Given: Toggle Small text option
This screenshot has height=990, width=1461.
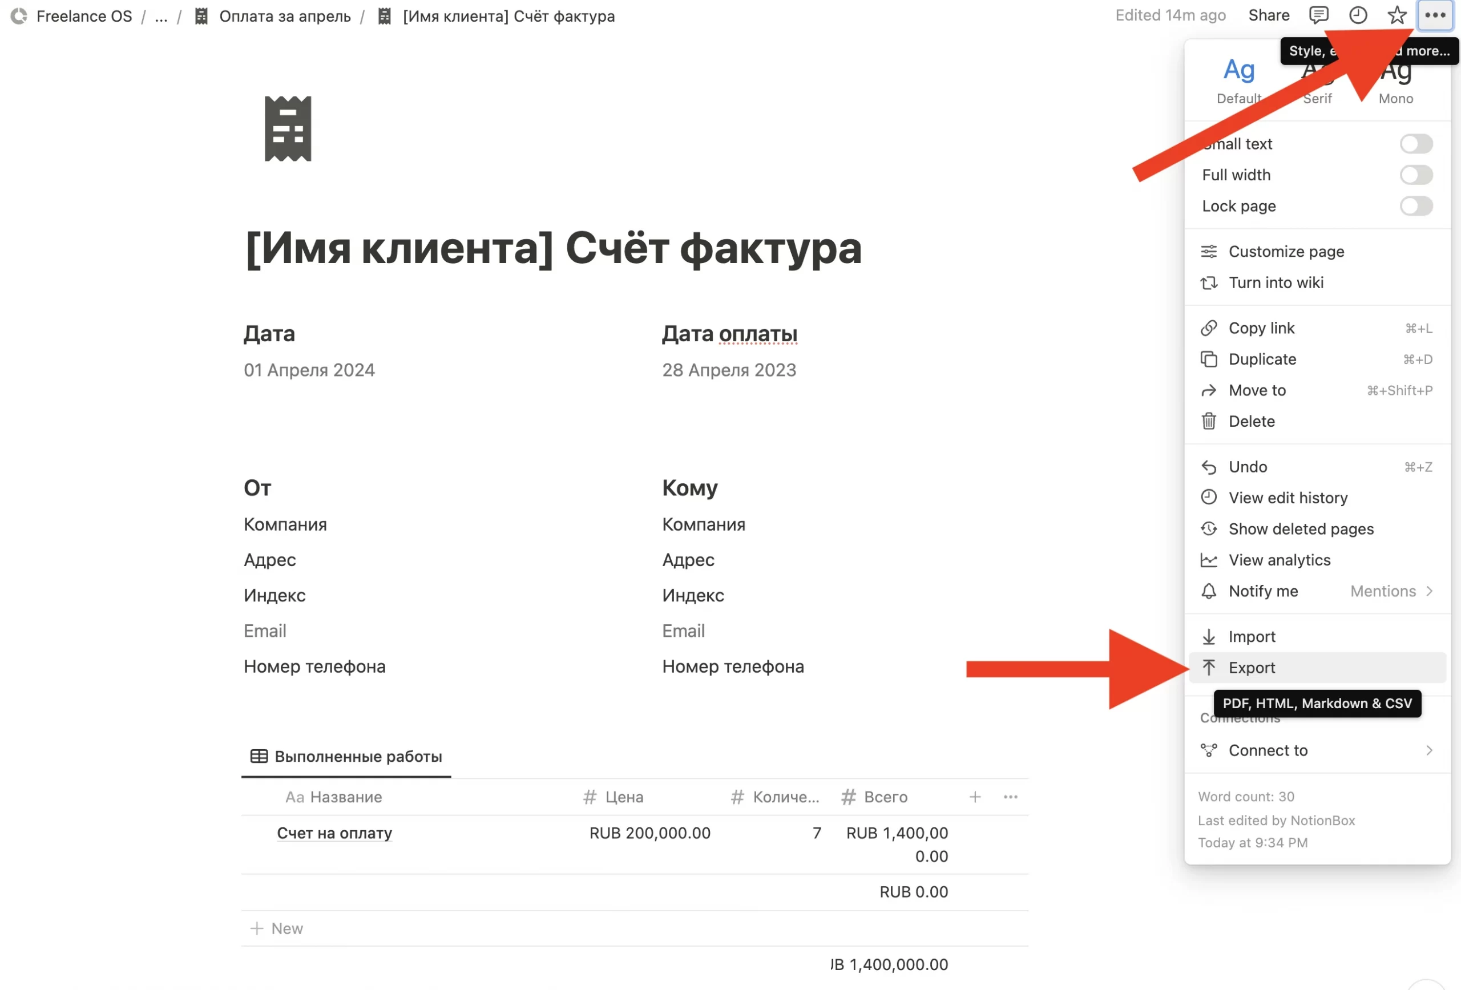Looking at the screenshot, I should tap(1415, 144).
